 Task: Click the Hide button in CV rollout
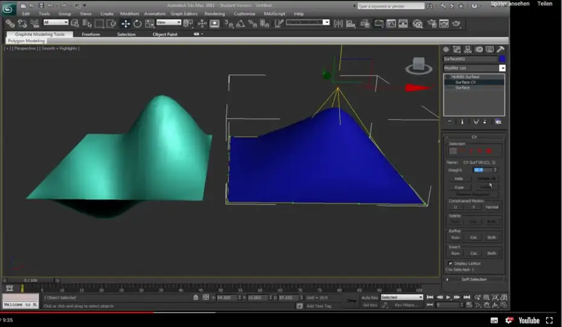[459, 179]
